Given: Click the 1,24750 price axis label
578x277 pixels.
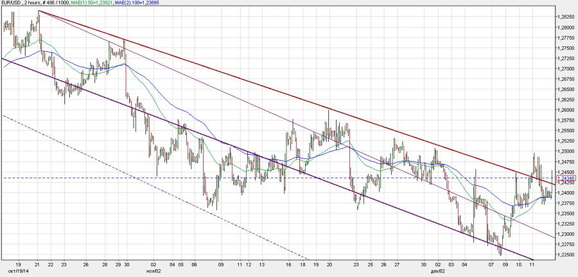Looking at the screenshot, I should point(566,162).
